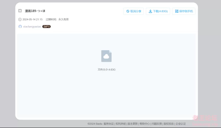Open the 问题反馈 footer link
This screenshot has height=128, width=221.
click(157, 124)
